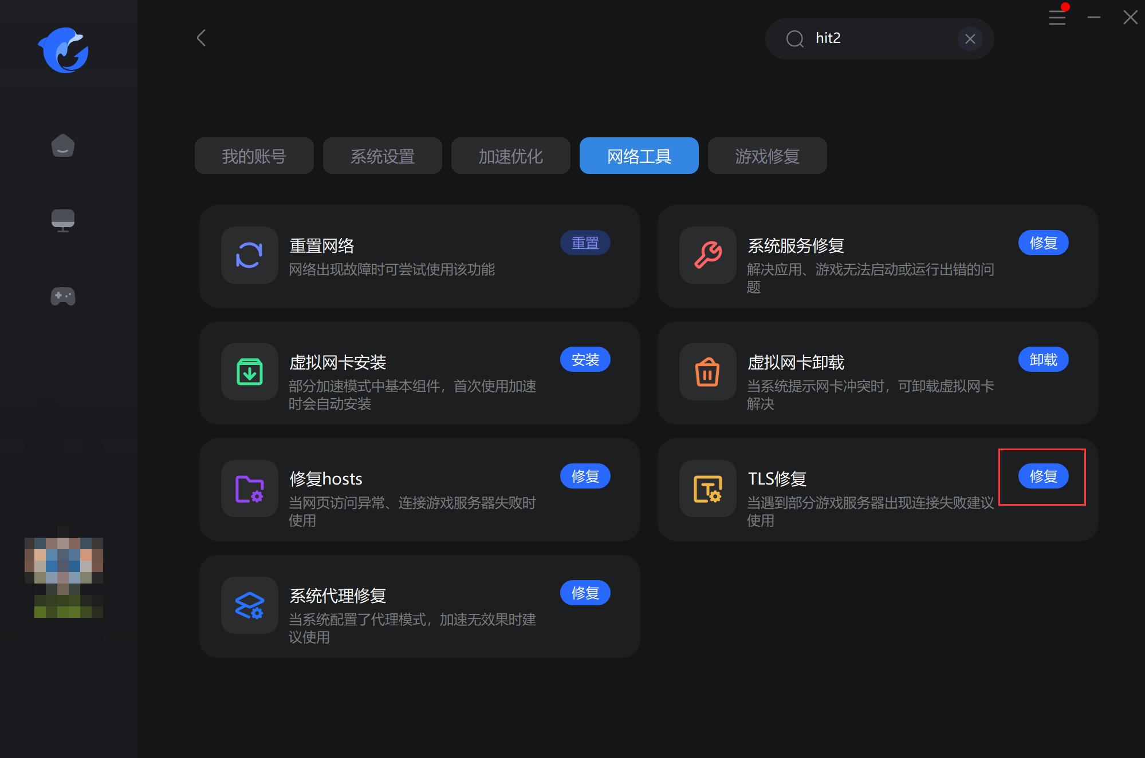Viewport: 1145px width, 758px height.
Task: Click the 卸载 button for 虚拟网卡卸载
Action: [1043, 359]
